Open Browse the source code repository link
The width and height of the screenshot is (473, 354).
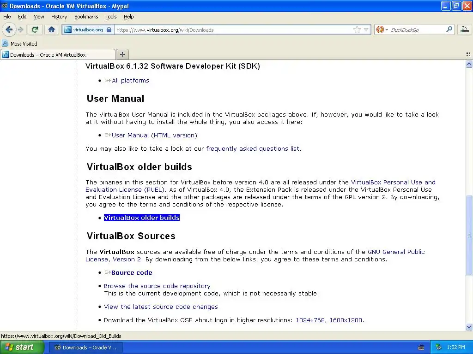click(157, 286)
